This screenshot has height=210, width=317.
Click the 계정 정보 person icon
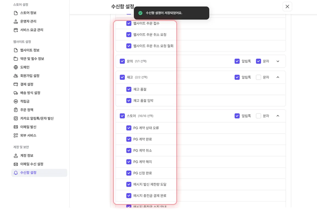tap(16, 156)
